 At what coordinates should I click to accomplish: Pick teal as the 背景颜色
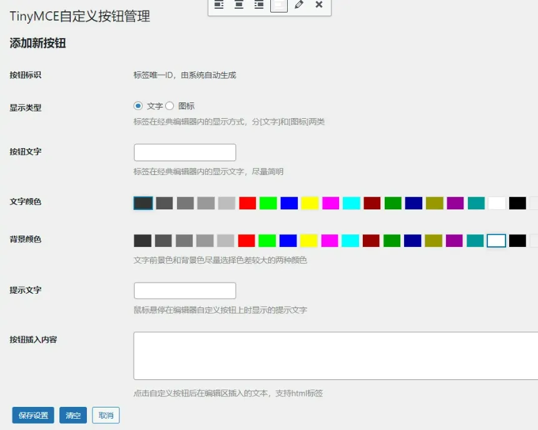[x=475, y=241]
